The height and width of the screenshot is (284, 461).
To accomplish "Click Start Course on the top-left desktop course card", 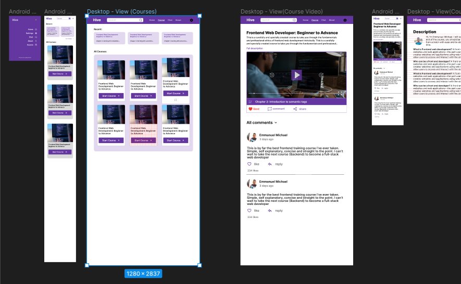I will pos(111,96).
